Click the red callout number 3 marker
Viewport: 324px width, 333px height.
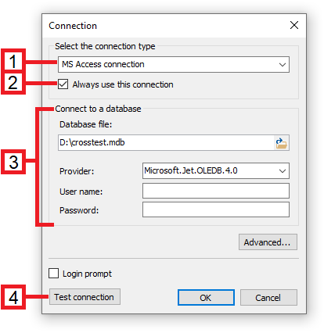tap(13, 162)
